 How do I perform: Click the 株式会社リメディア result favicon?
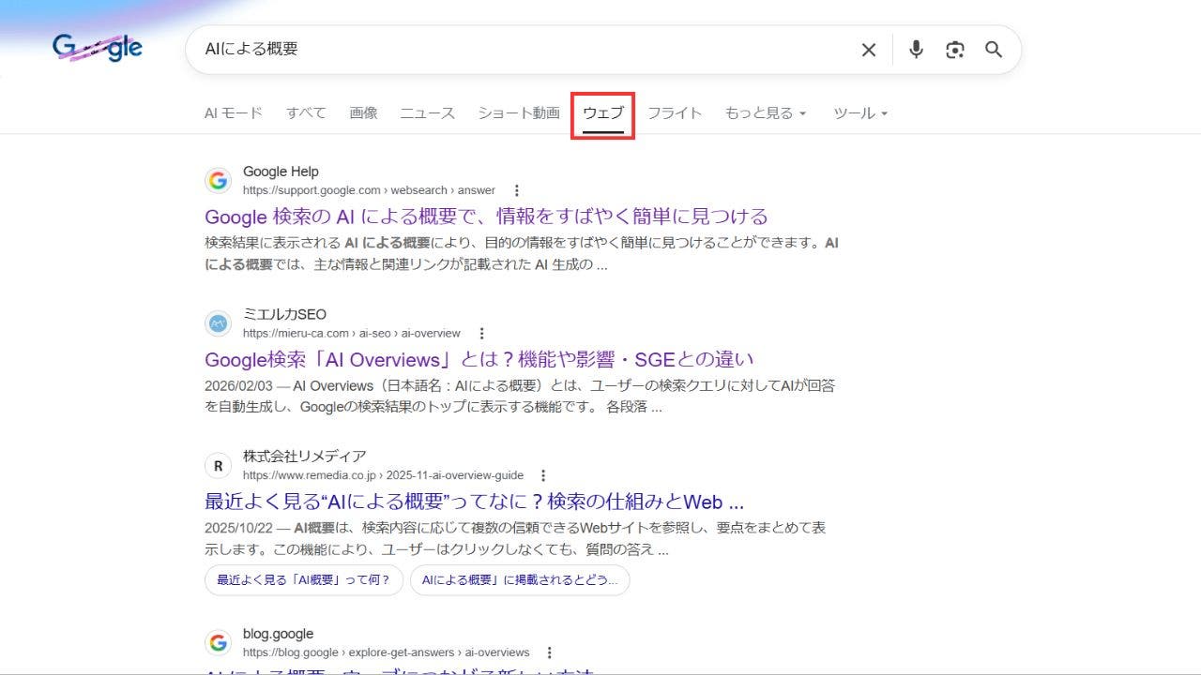point(218,465)
